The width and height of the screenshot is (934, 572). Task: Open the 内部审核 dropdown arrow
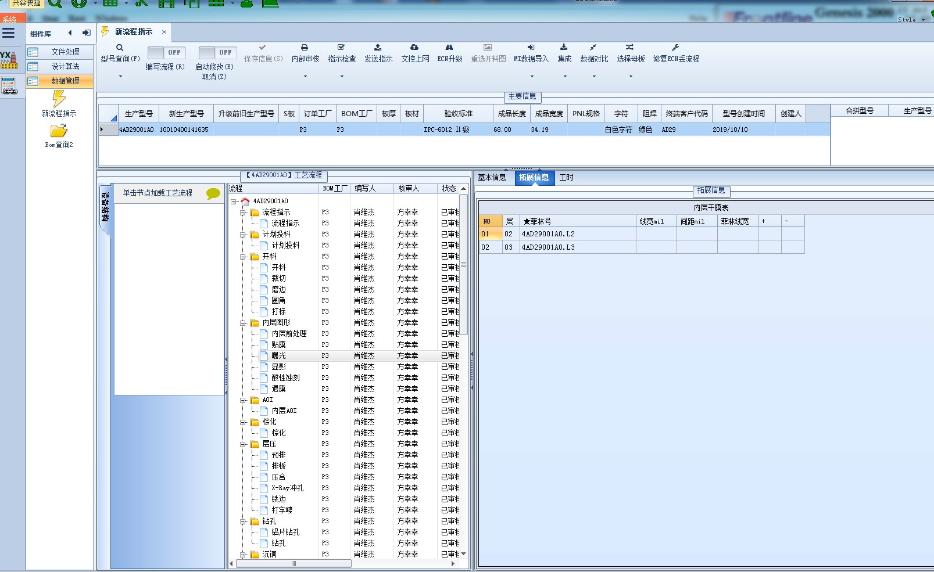click(305, 76)
